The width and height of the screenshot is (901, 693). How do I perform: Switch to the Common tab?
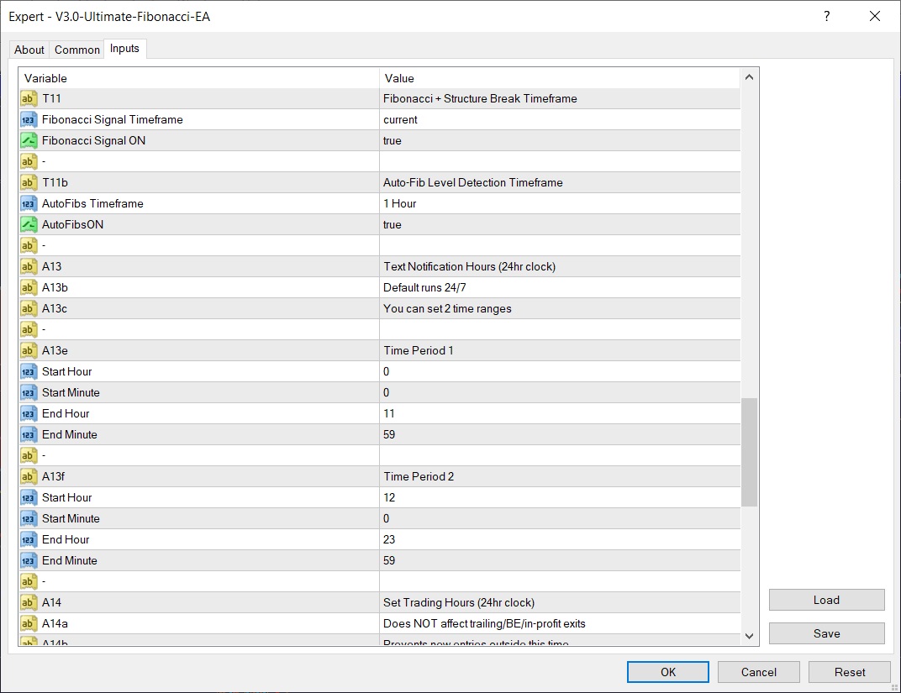(77, 50)
